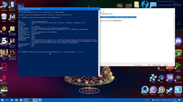Open the Discord desktop shortcut
Image resolution: width=183 pixels, height=102 pixels.
[x=178, y=42]
